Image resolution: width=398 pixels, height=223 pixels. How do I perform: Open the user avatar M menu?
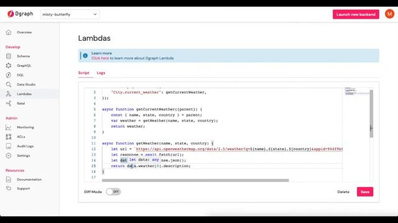coord(390,14)
